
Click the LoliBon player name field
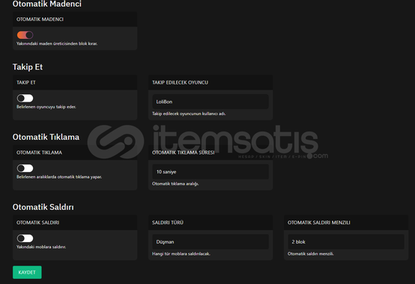pos(210,102)
